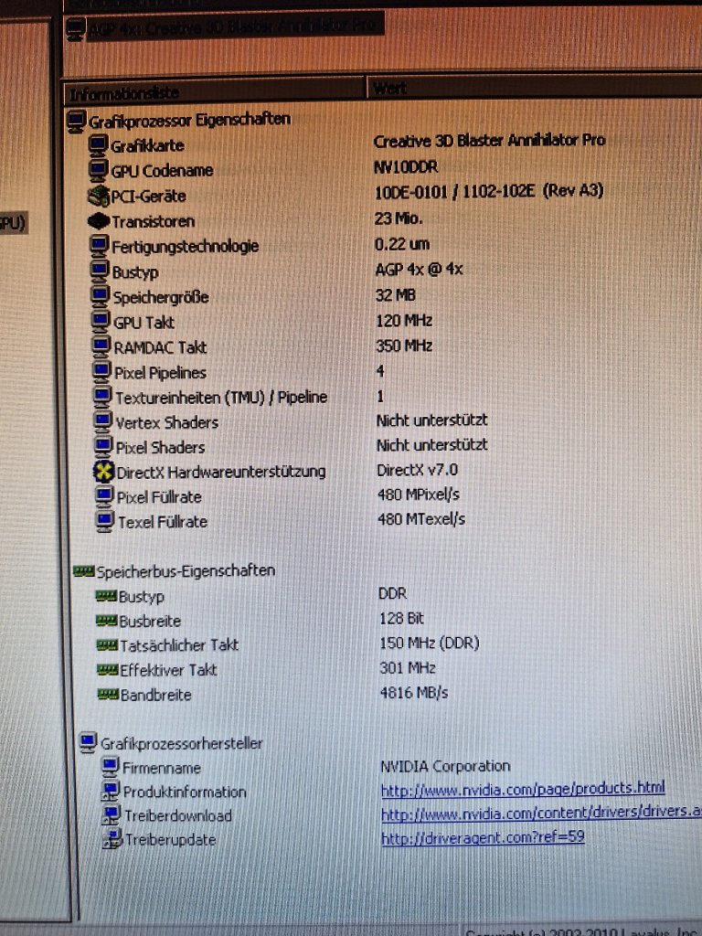
Task: Click the yellow DirectX X icon
Action: pos(104,472)
